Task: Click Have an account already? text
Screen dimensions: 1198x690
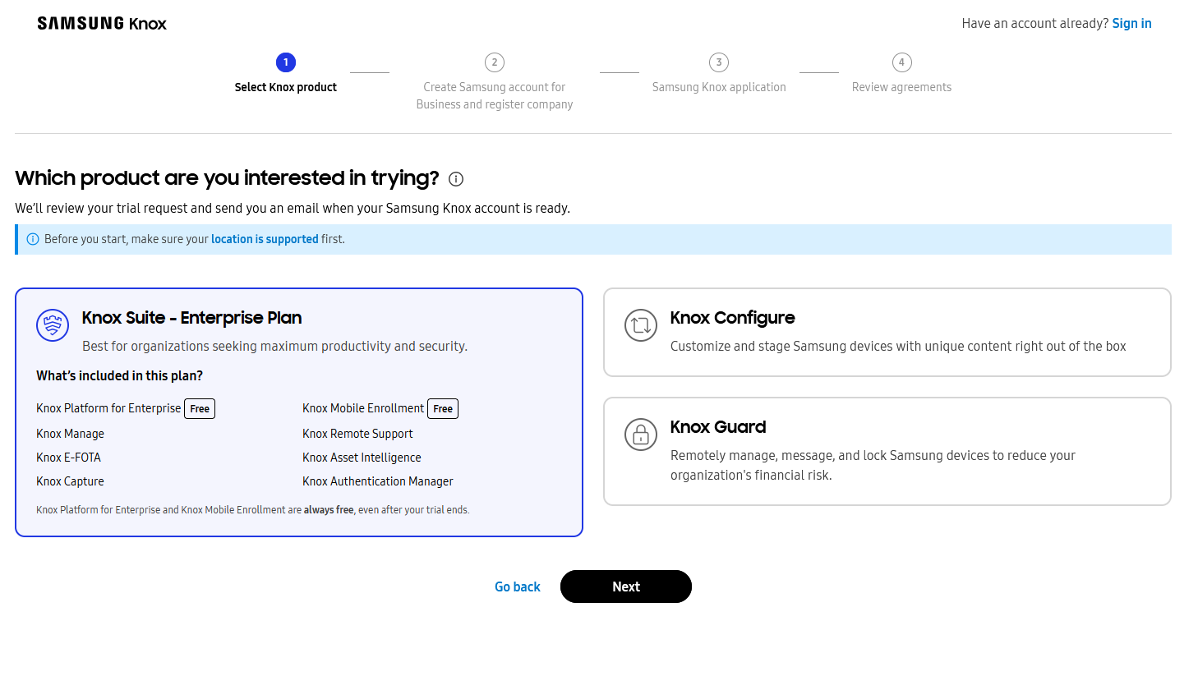Action: (x=1035, y=24)
